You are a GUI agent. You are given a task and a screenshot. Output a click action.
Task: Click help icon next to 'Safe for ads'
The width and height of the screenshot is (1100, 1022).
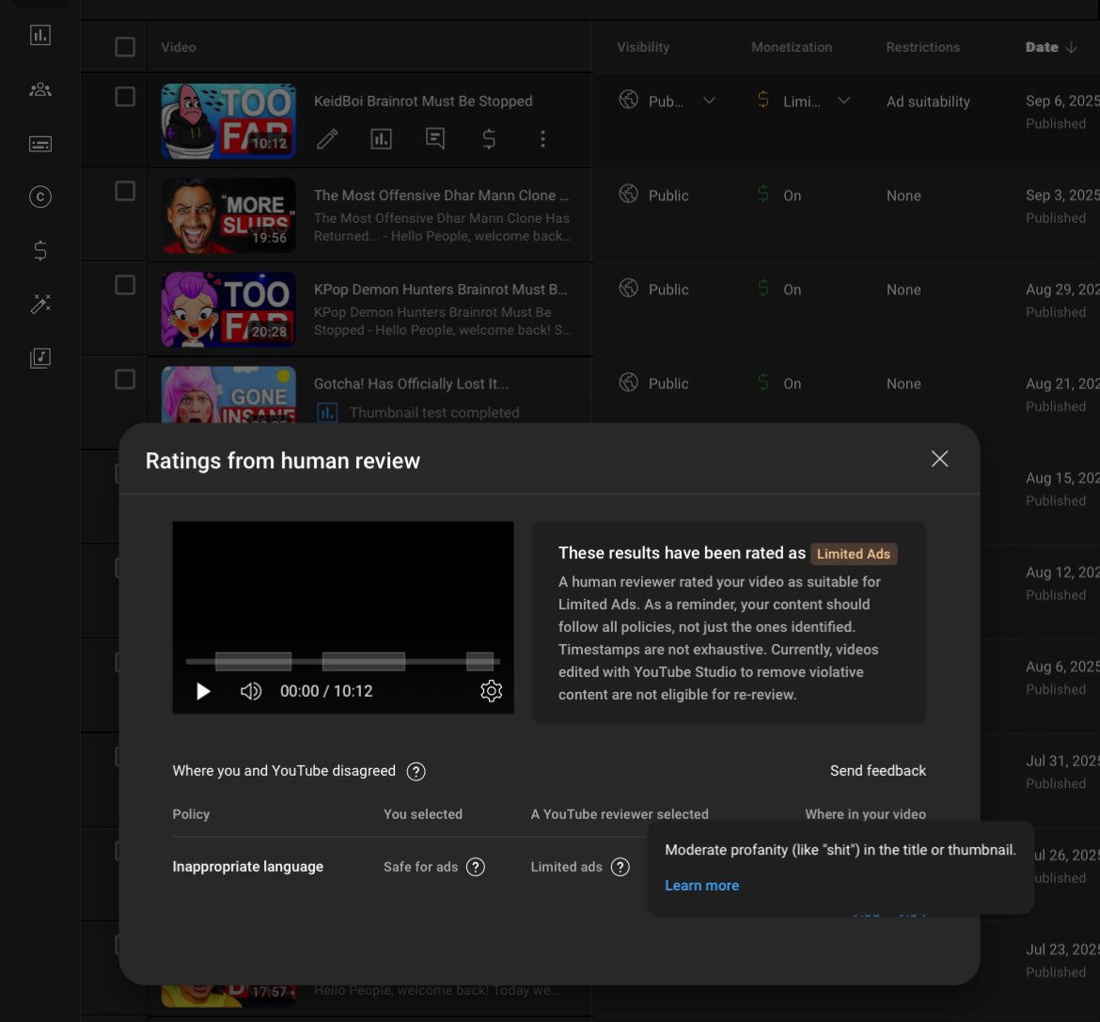coord(476,867)
